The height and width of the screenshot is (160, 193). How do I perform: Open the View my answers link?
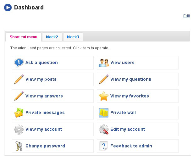44,96
